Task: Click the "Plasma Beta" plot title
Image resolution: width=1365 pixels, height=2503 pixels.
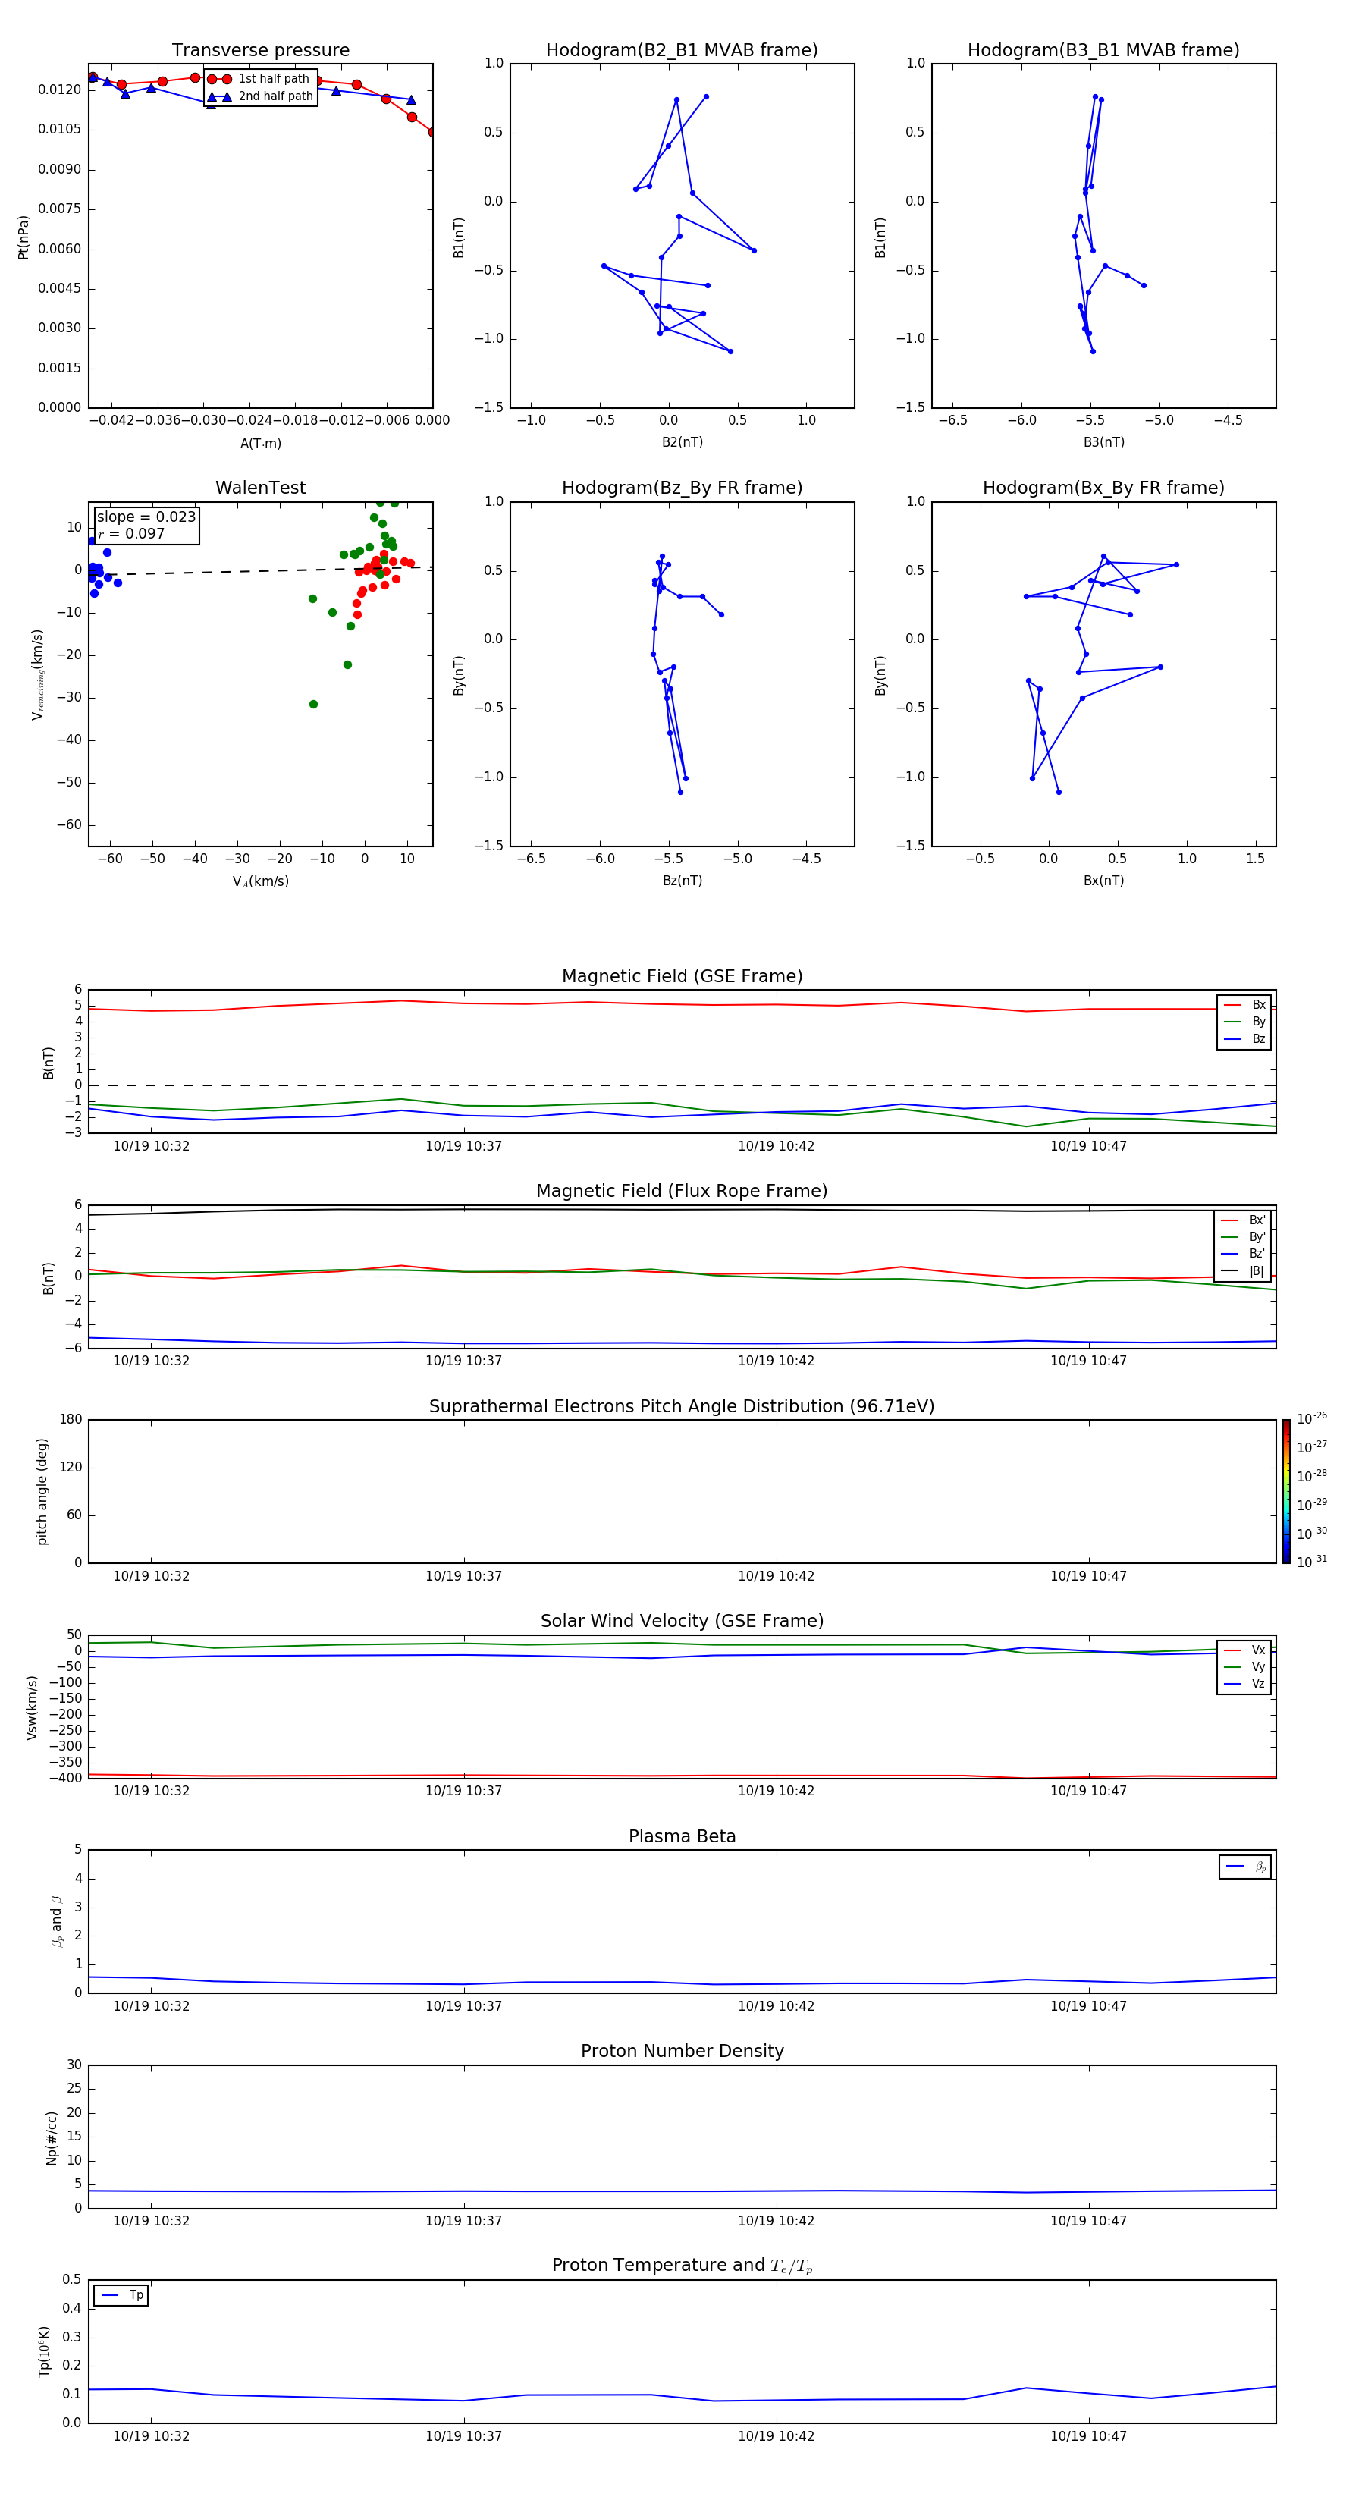Action: pos(682,1837)
